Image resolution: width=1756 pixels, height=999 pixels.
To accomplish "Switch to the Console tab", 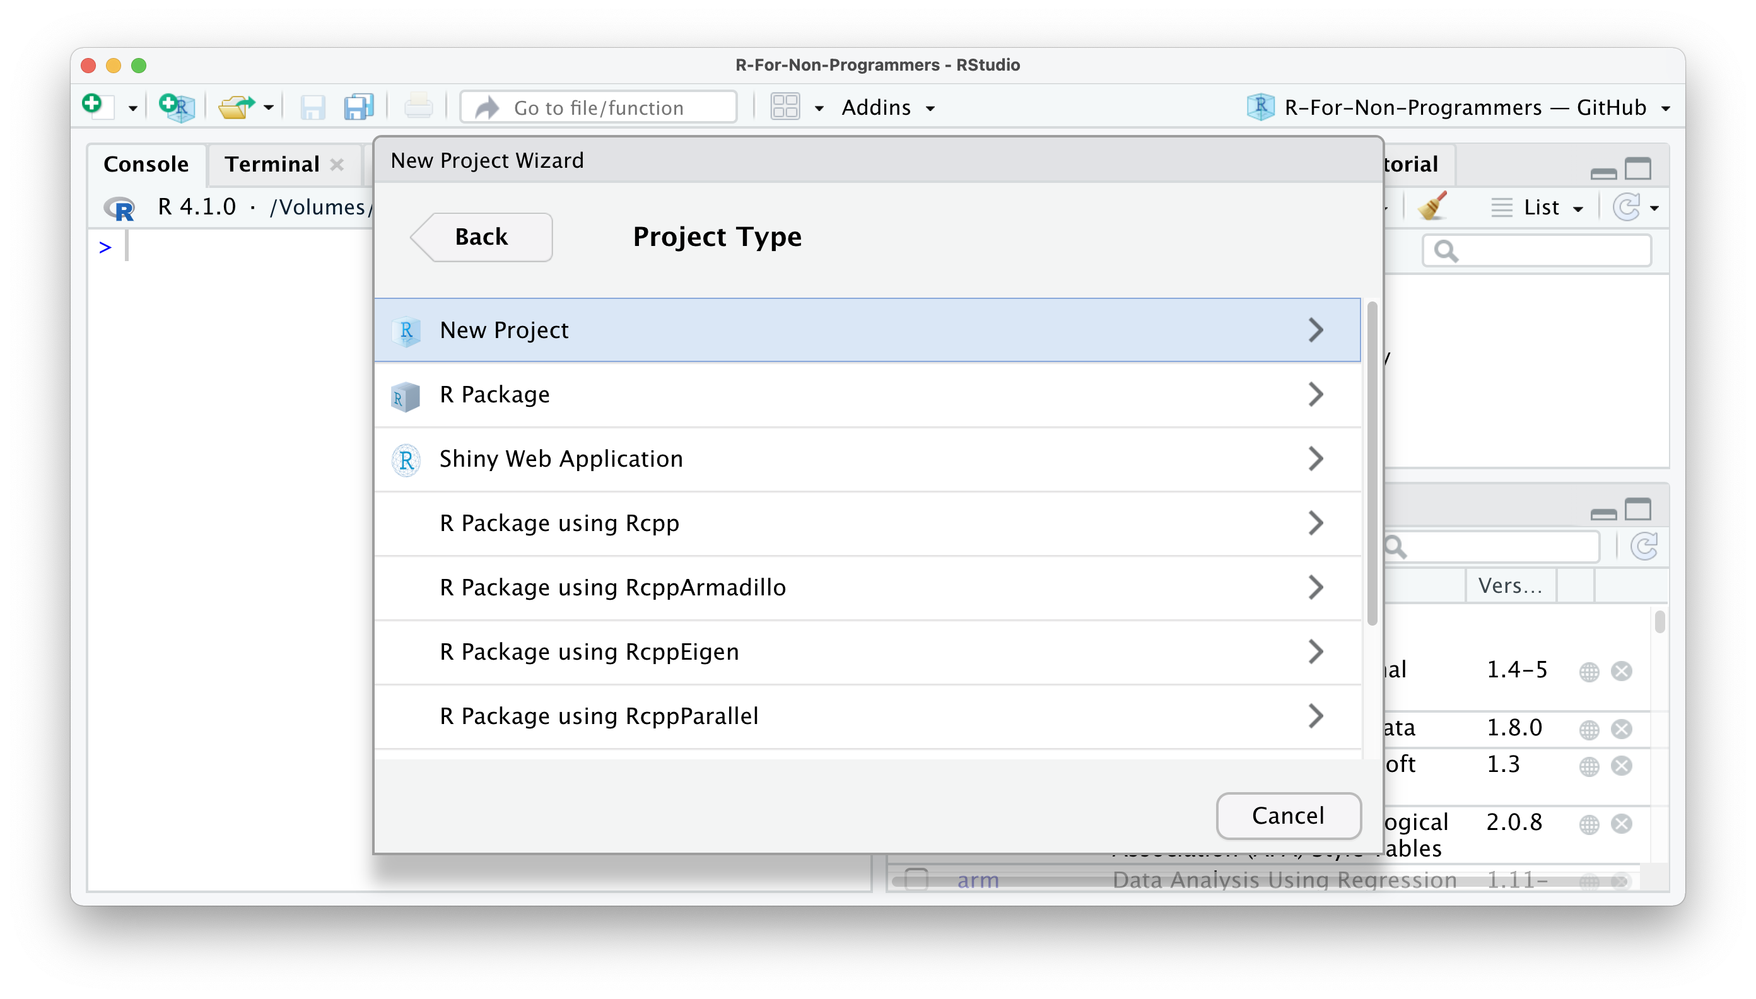I will click(146, 164).
